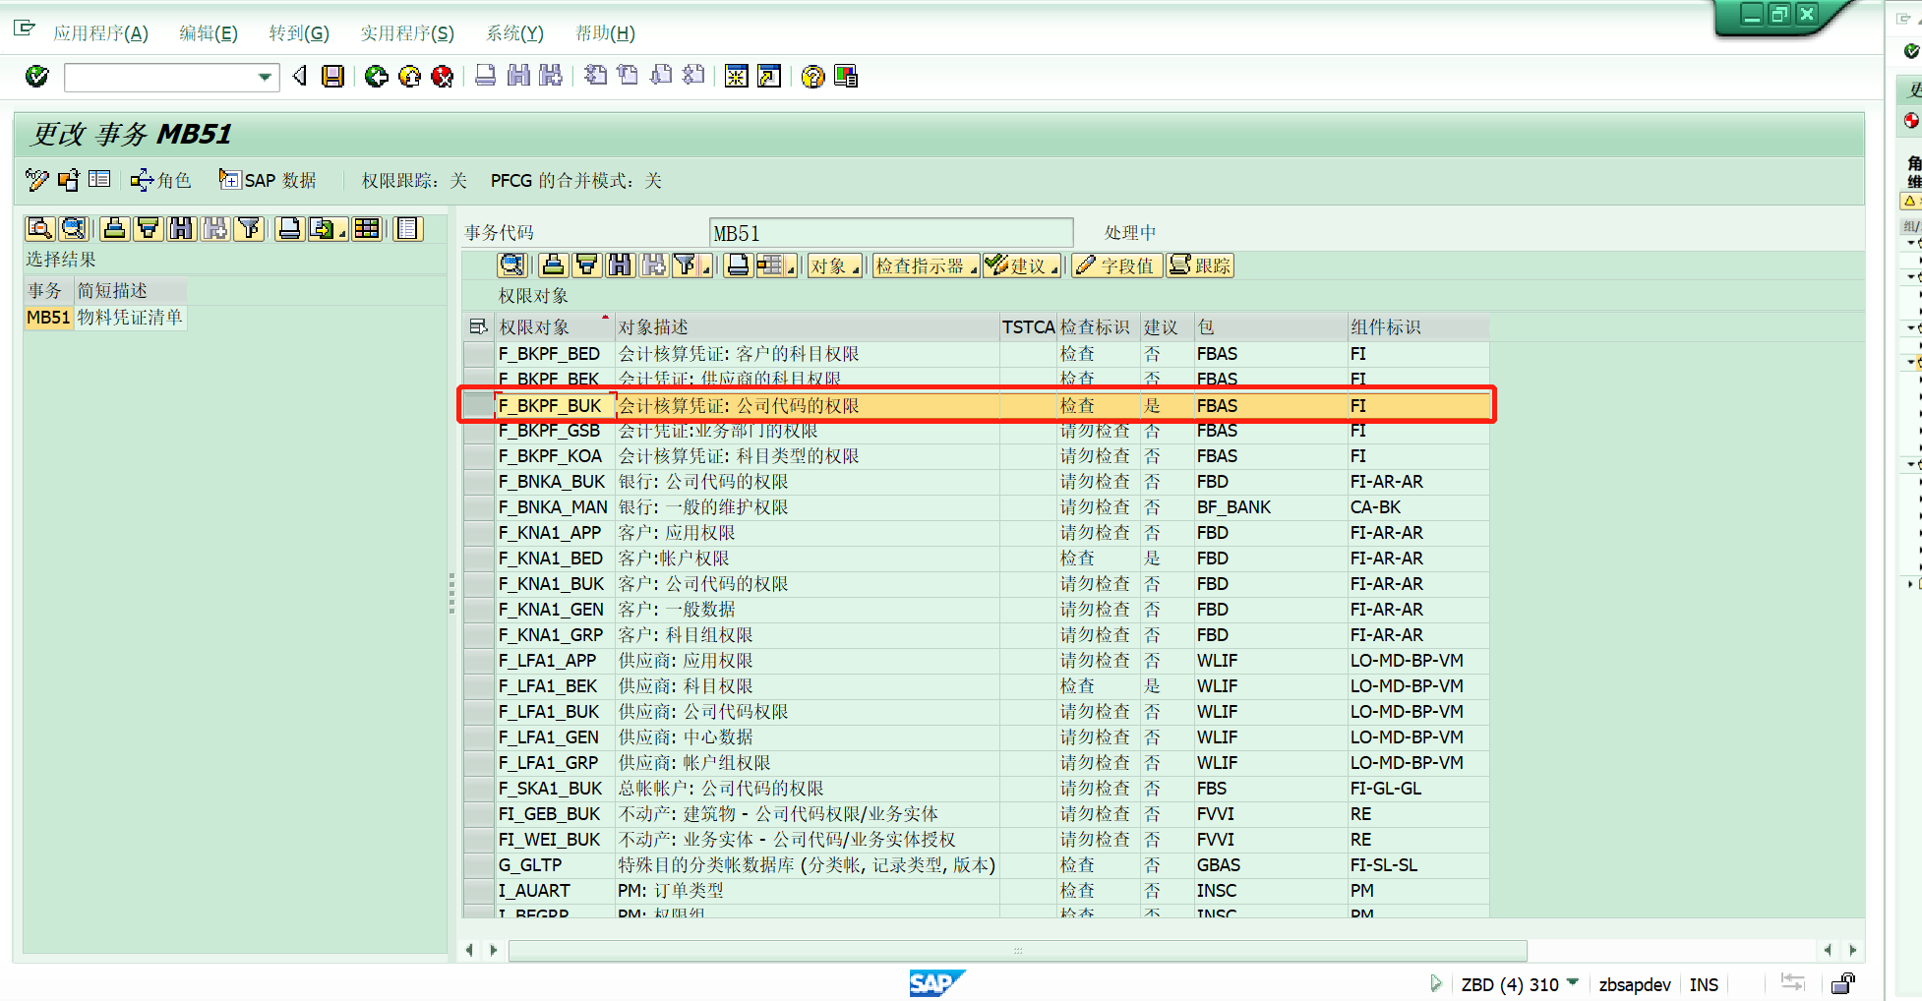Click the 跟踪 button
The width and height of the screenshot is (1922, 1001).
coord(1200,265)
